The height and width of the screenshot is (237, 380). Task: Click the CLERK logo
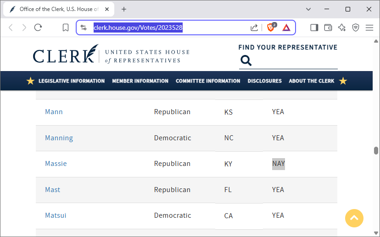coord(66,54)
